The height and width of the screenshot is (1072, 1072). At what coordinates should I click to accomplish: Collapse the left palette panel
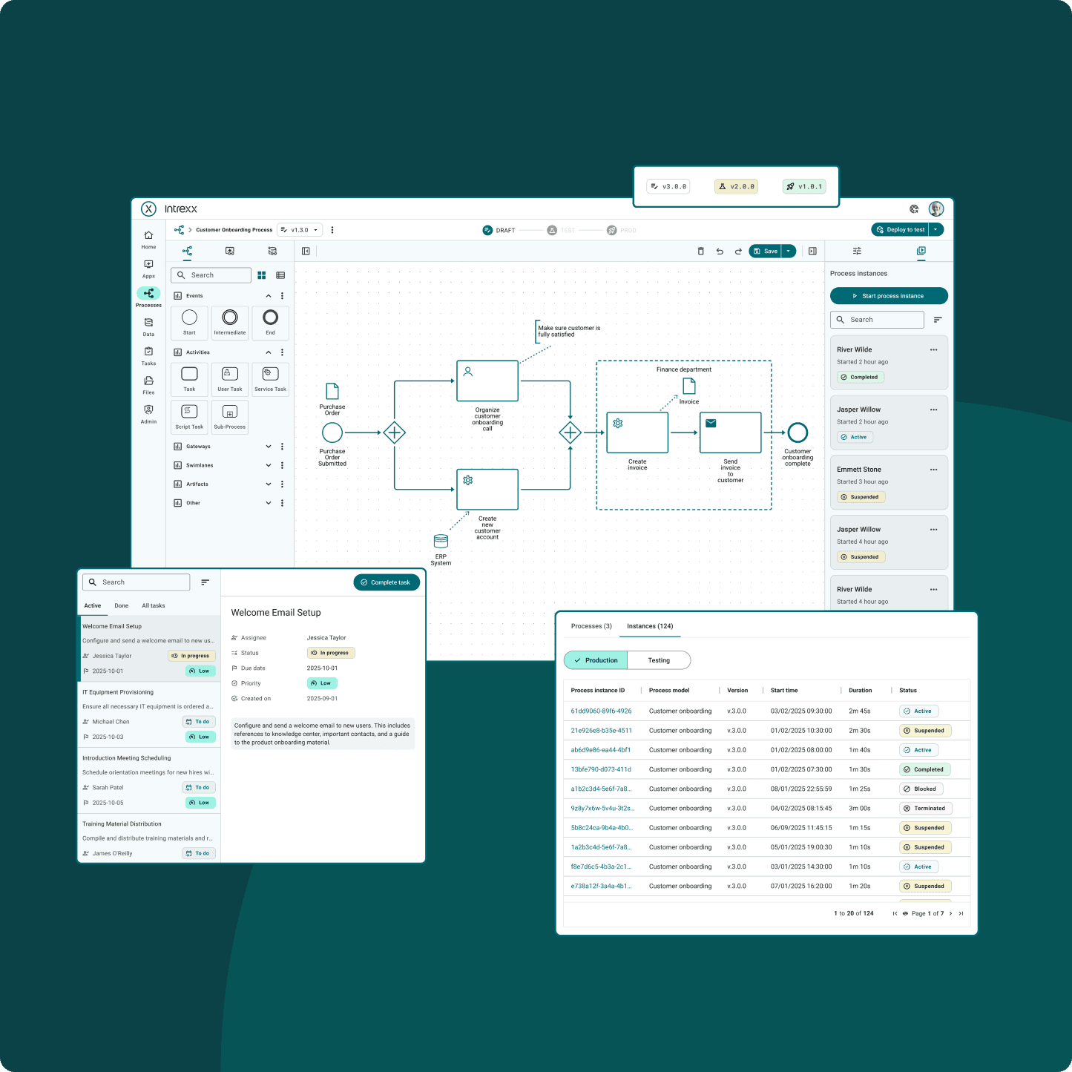point(306,251)
